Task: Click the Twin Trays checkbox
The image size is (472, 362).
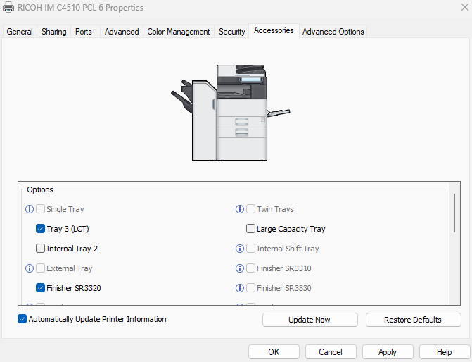Action: (250, 209)
